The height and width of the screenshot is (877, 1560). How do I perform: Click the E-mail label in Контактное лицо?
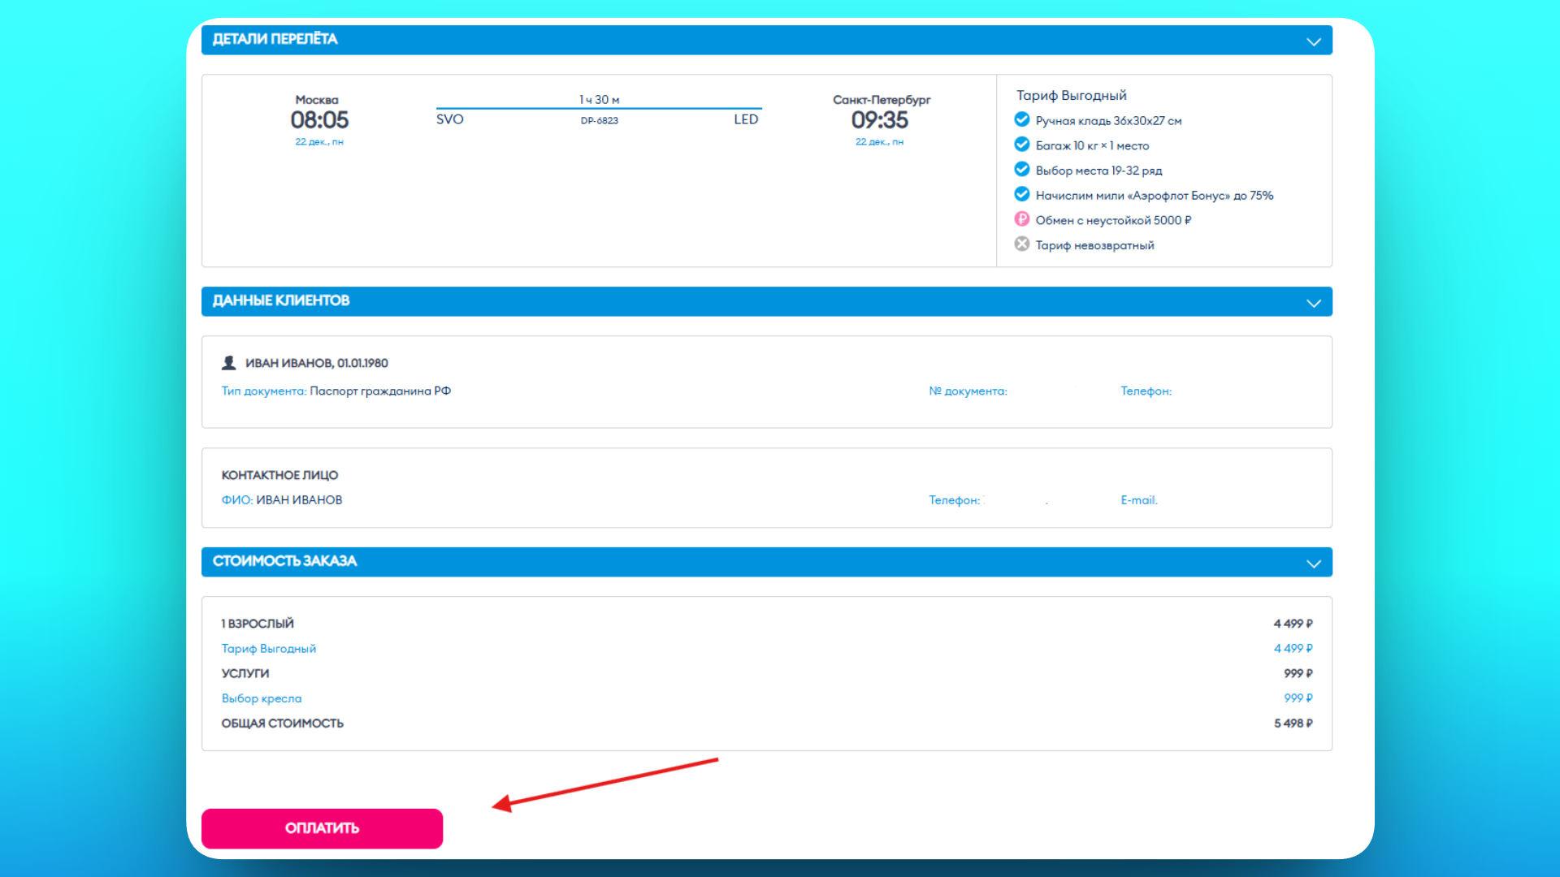coord(1138,500)
